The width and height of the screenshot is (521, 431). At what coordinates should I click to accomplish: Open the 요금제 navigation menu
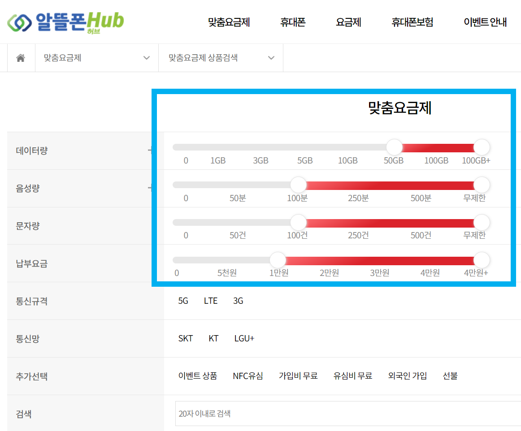click(x=348, y=22)
